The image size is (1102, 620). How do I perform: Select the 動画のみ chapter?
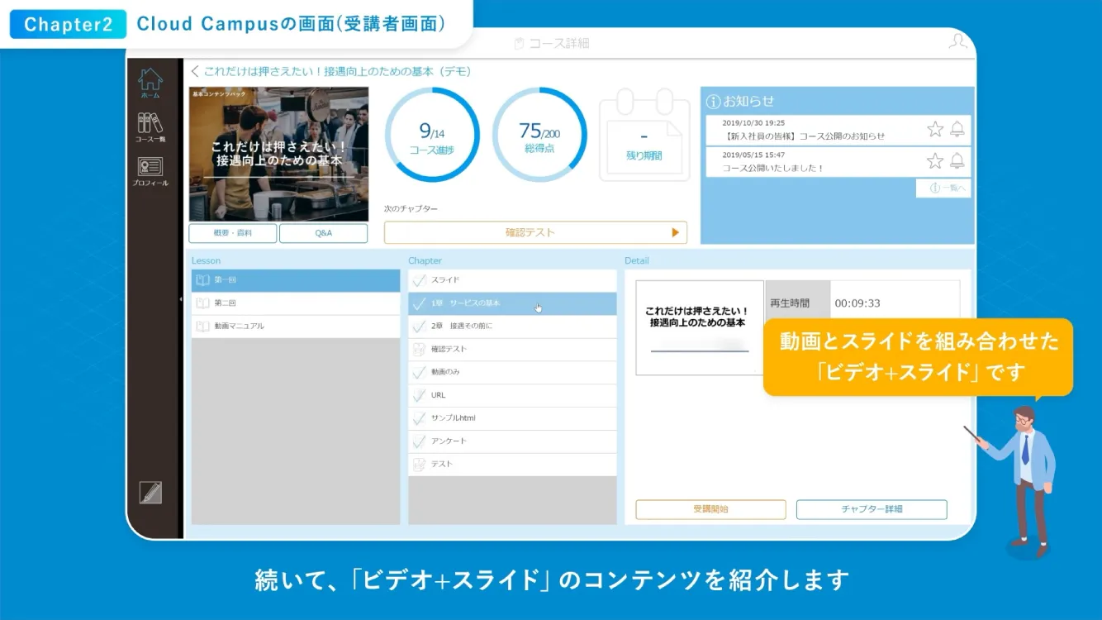pyautogui.click(x=512, y=372)
